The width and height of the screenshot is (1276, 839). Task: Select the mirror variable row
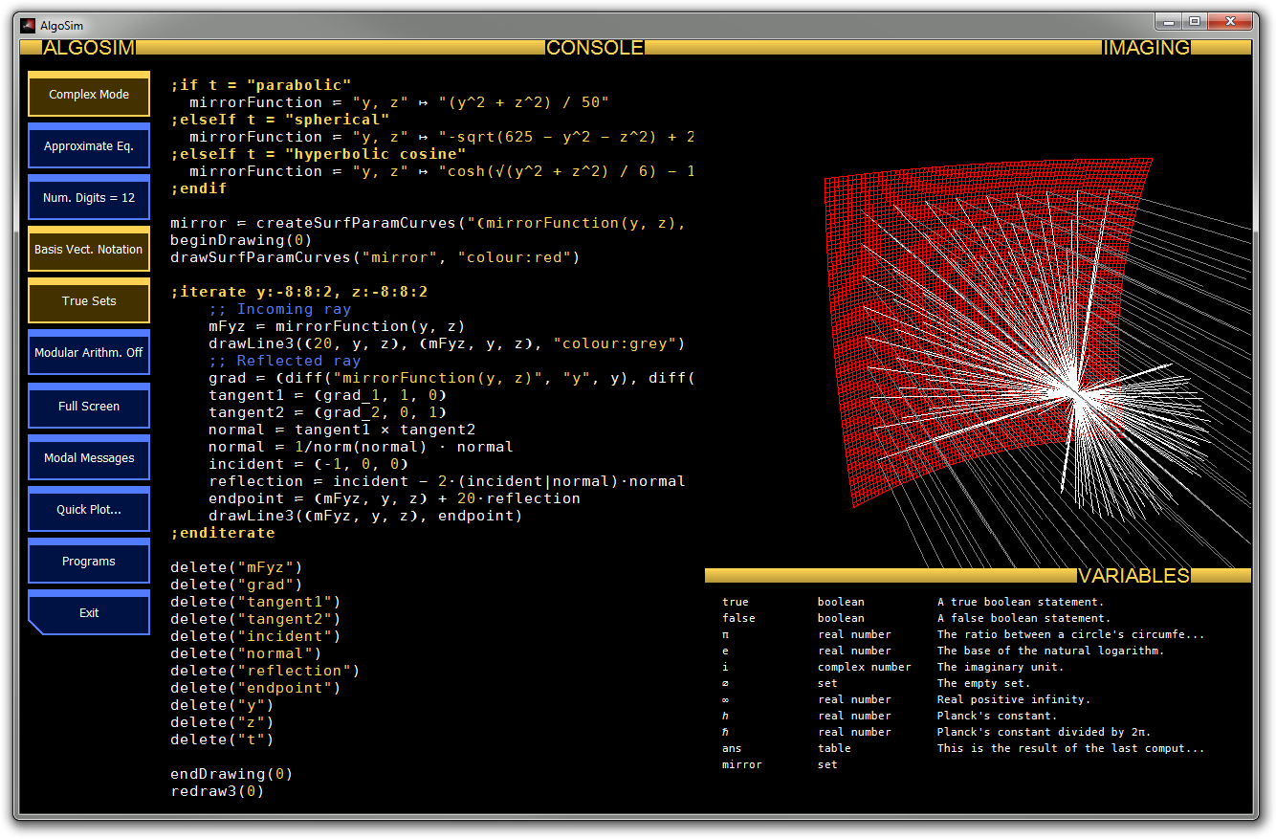click(742, 764)
